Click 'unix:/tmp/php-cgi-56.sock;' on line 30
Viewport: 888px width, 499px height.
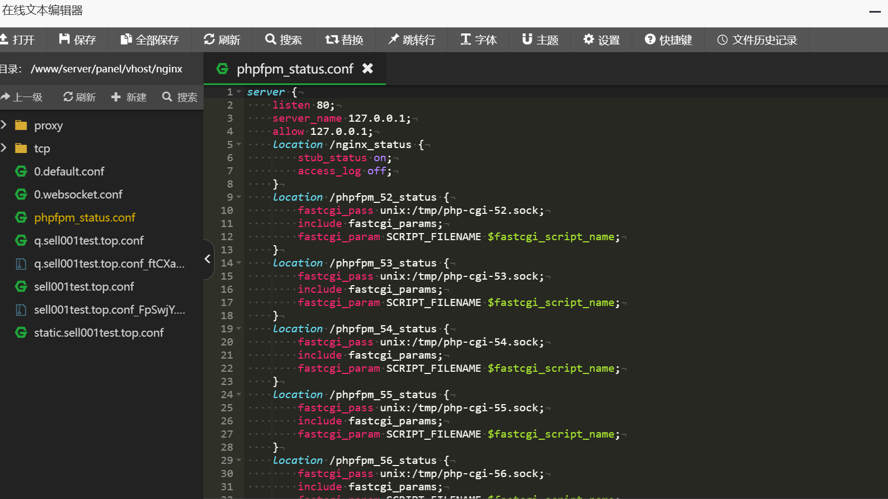tap(462, 474)
